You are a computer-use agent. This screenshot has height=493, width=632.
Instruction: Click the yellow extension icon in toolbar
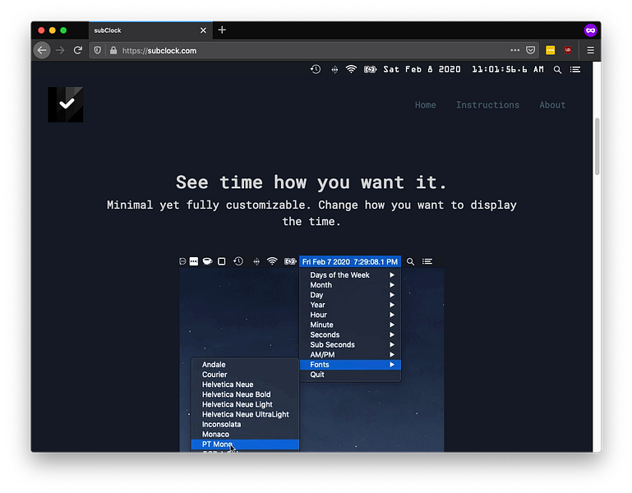coord(550,50)
